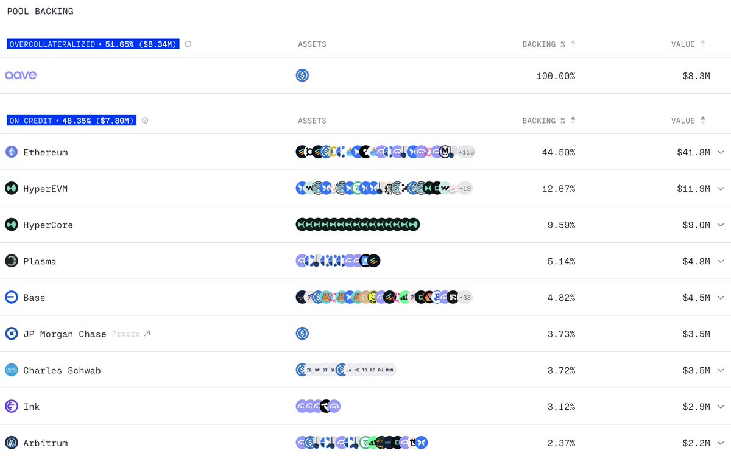Expand the Charles Schwab row chevron

coord(721,370)
